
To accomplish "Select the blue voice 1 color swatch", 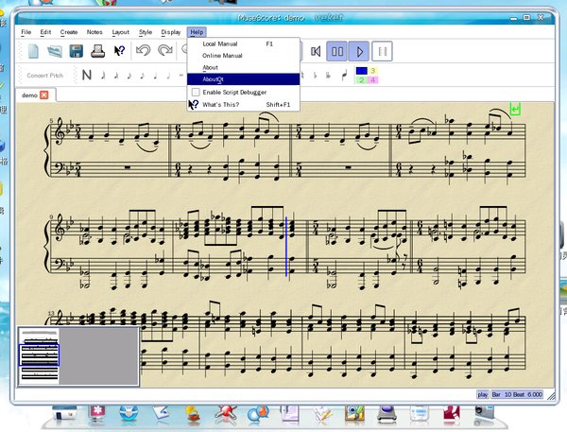I will click(x=361, y=71).
